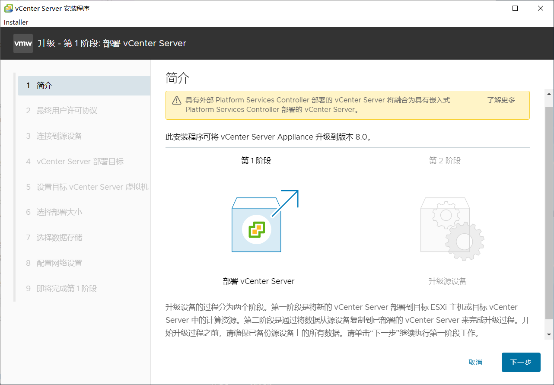Viewport: 554px width, 385px height.
Task: Click the 下一步 button
Action: click(521, 362)
